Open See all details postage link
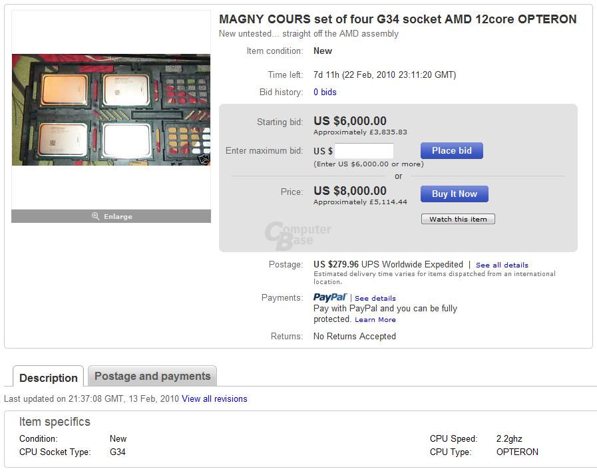The image size is (597, 473). tap(502, 265)
